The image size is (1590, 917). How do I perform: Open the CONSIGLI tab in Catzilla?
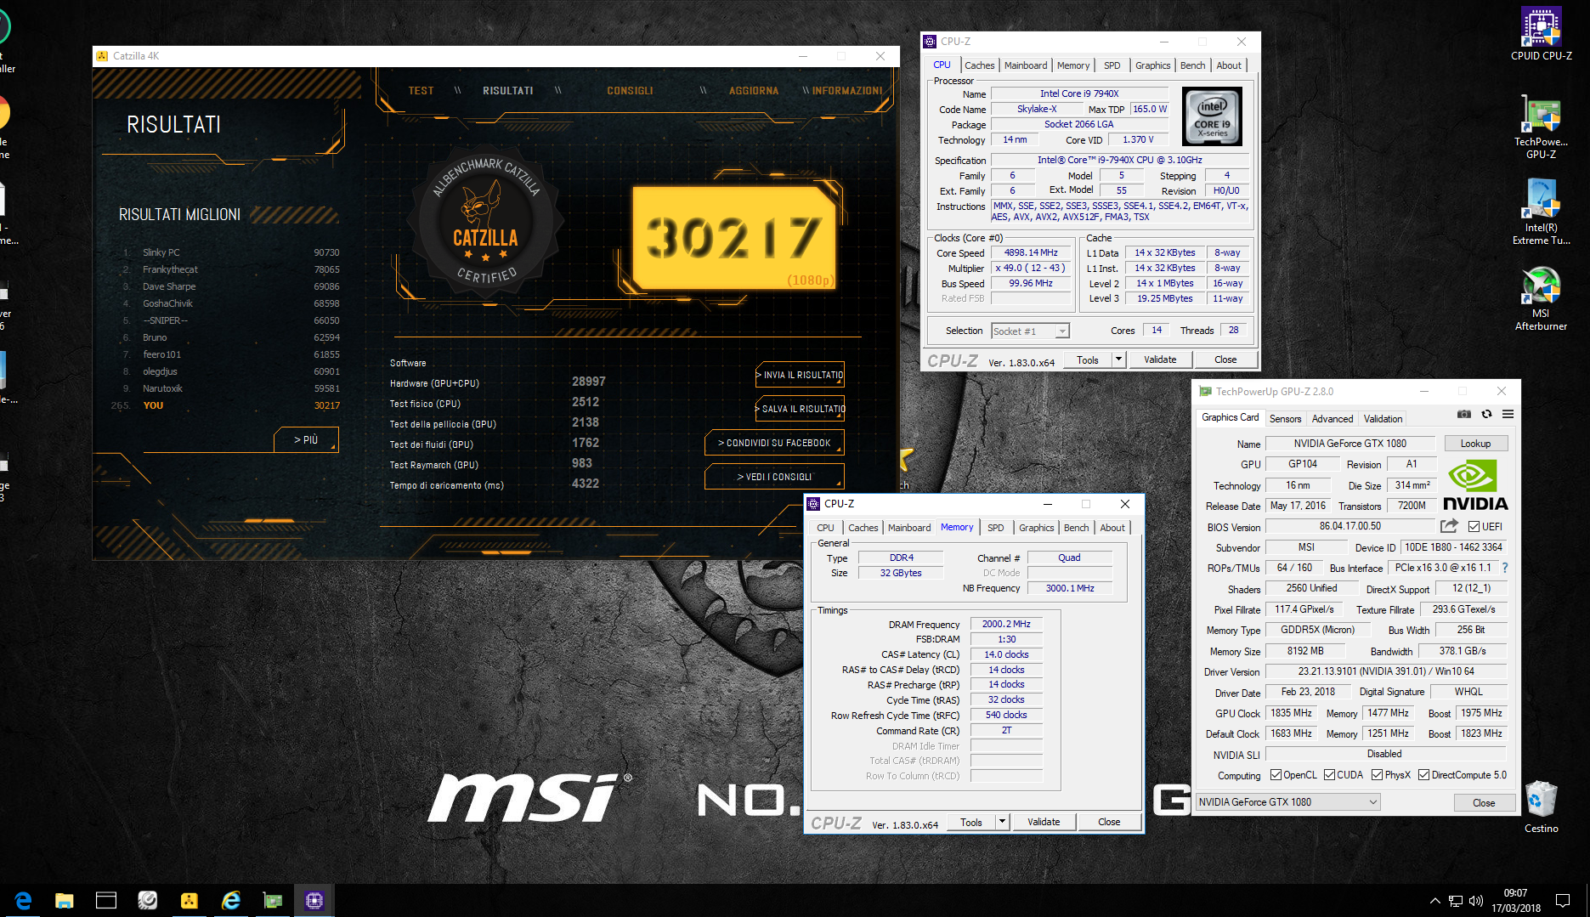coord(630,91)
